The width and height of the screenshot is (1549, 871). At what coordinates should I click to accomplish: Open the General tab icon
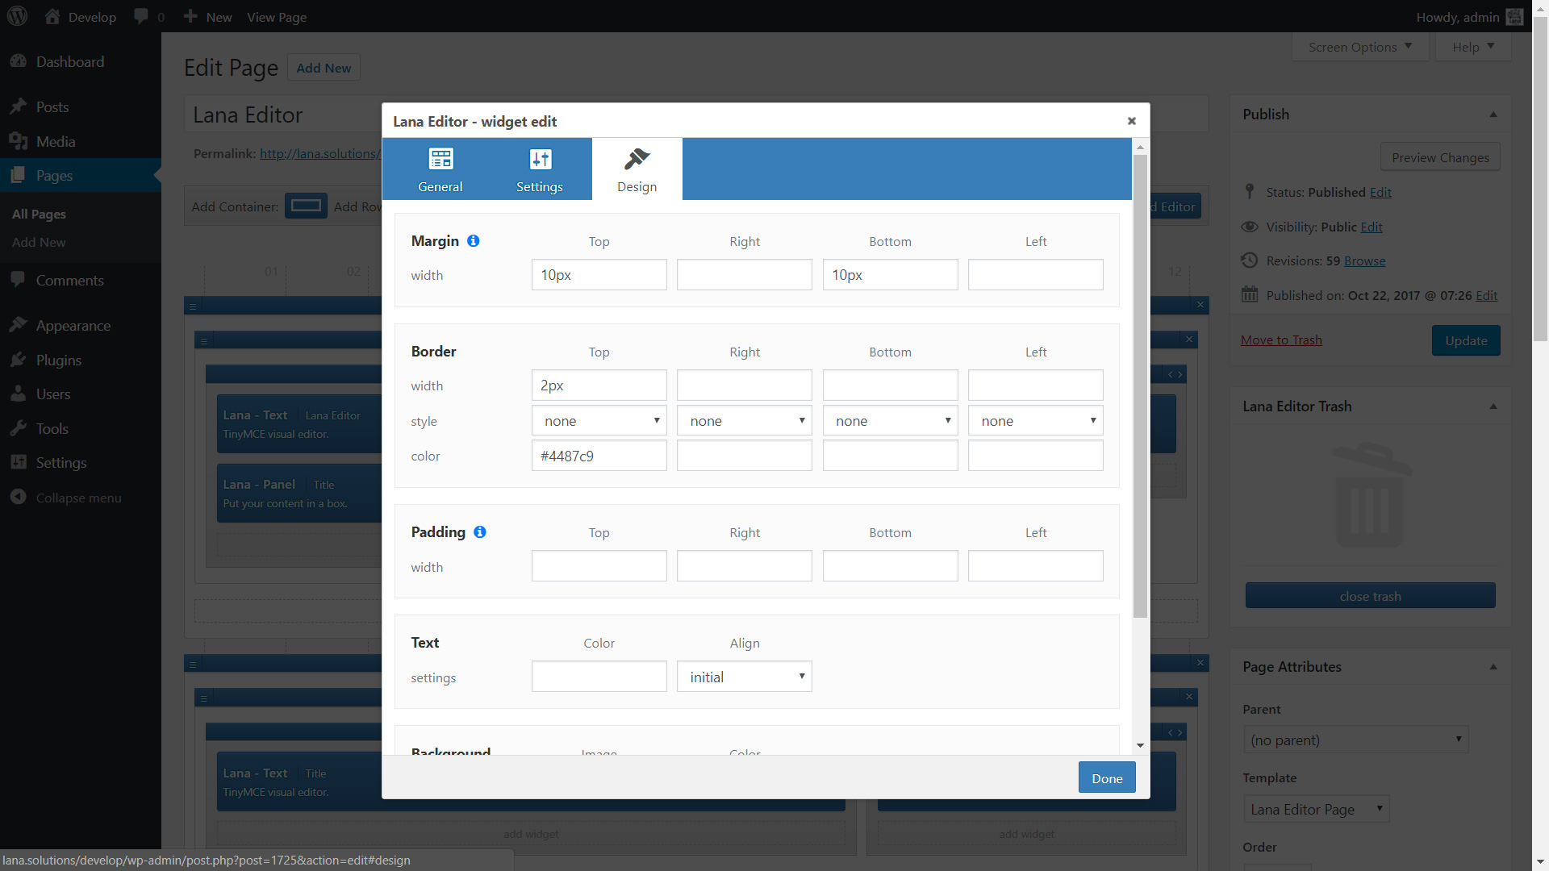pyautogui.click(x=440, y=159)
